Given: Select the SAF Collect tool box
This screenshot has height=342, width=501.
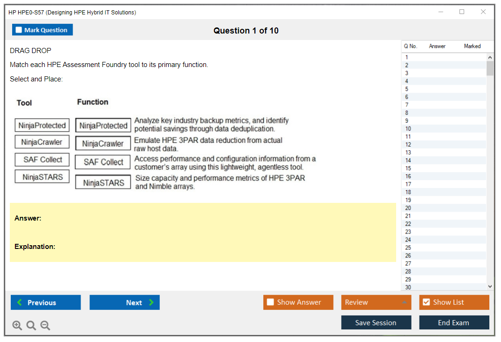Looking at the screenshot, I should (x=42, y=160).
